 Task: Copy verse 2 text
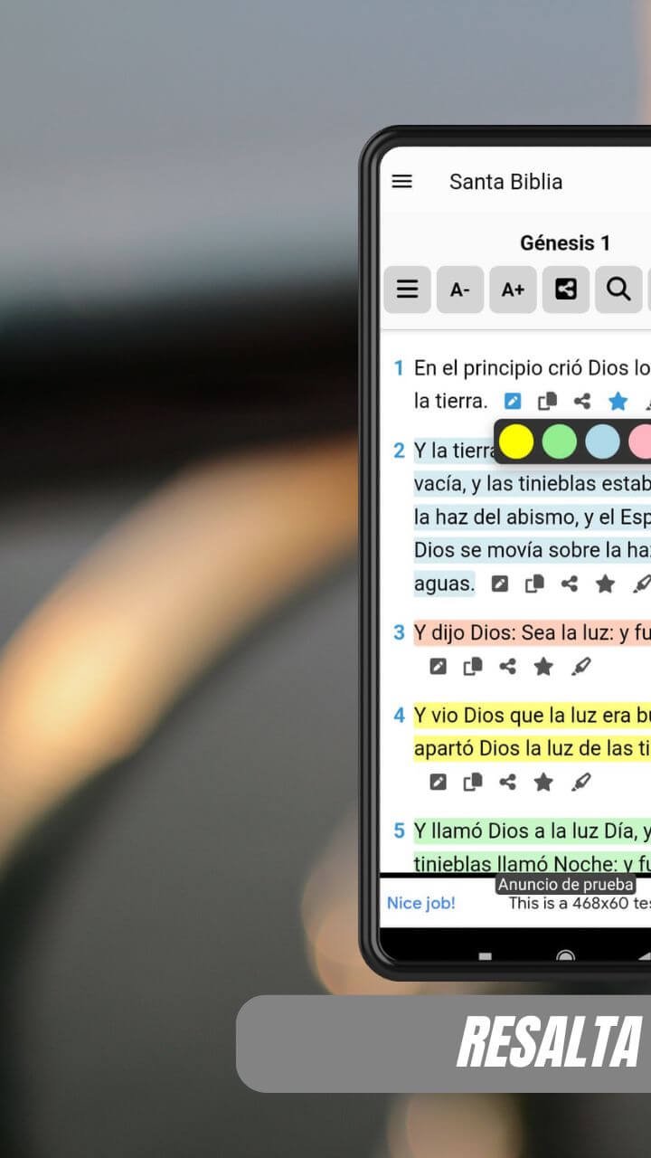(535, 584)
